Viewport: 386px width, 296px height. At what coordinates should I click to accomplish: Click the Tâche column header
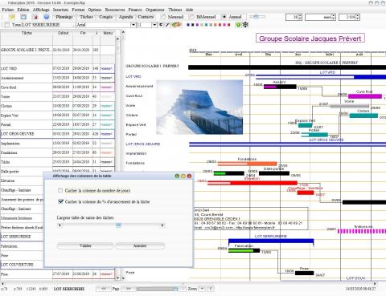(27, 33)
